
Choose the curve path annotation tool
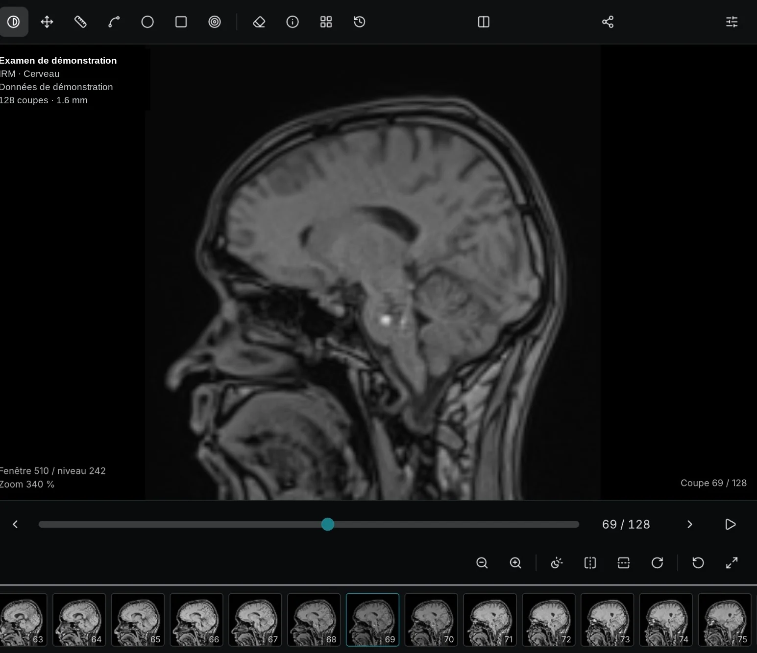tap(114, 22)
